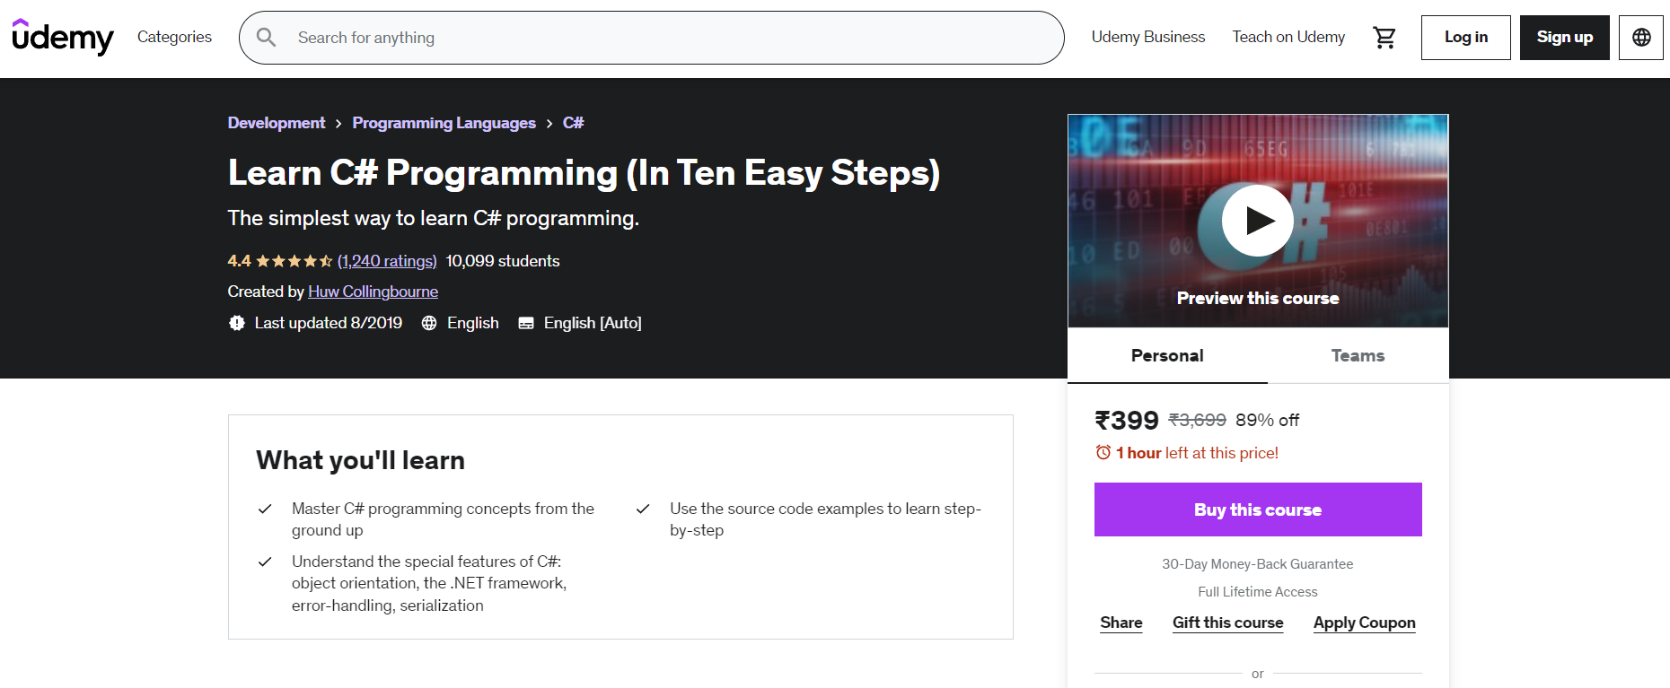
Task: Select the Personal tab
Action: (x=1166, y=355)
